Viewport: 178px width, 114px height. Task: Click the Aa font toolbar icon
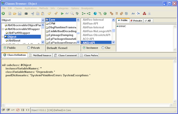(x=133, y=14)
